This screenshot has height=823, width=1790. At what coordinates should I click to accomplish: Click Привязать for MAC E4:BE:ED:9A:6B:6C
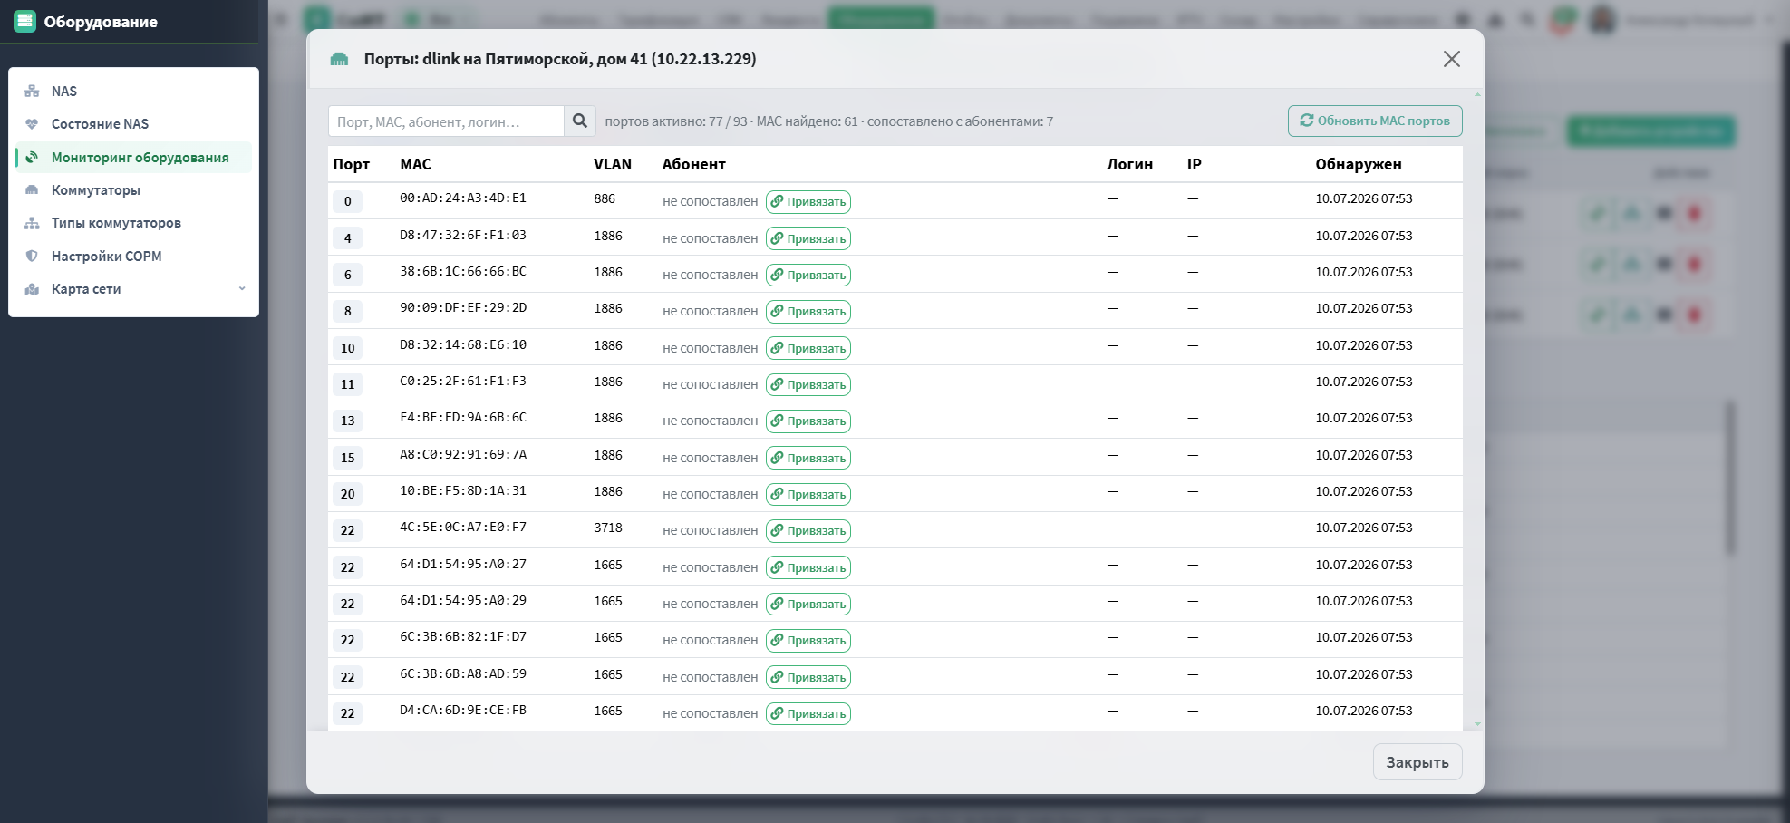coord(808,421)
